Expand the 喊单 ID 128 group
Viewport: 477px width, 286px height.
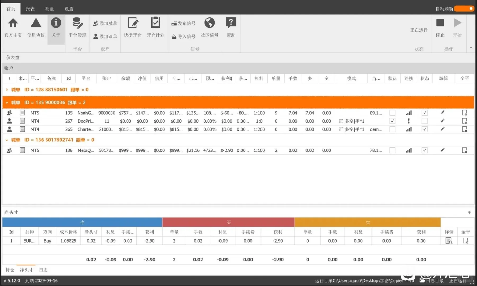[x=7, y=90]
